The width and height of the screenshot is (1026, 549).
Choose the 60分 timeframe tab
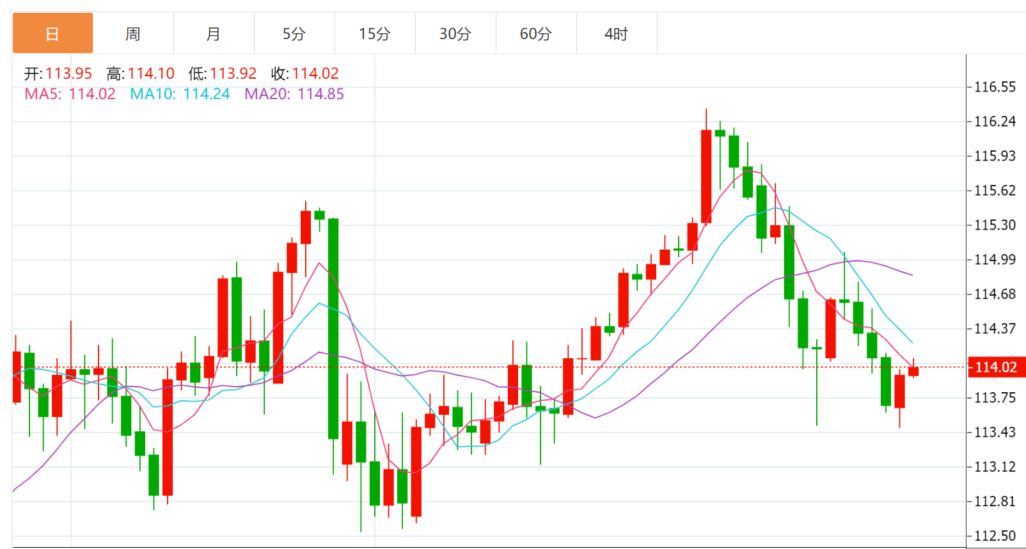(x=536, y=33)
